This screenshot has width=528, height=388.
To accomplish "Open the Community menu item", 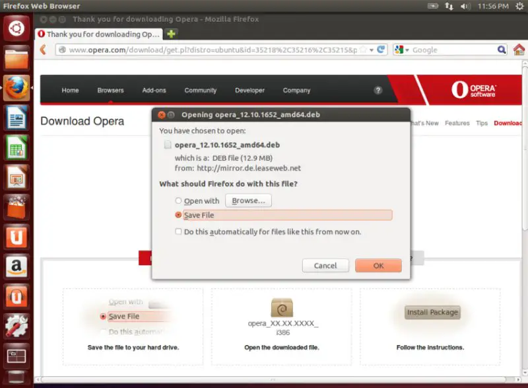I will coord(201,91).
